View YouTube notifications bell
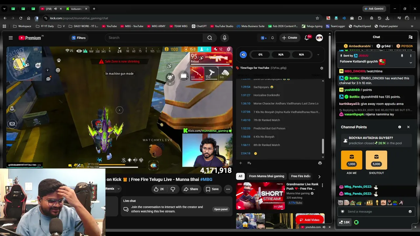Screen dimensions: 420x236 click(307, 38)
